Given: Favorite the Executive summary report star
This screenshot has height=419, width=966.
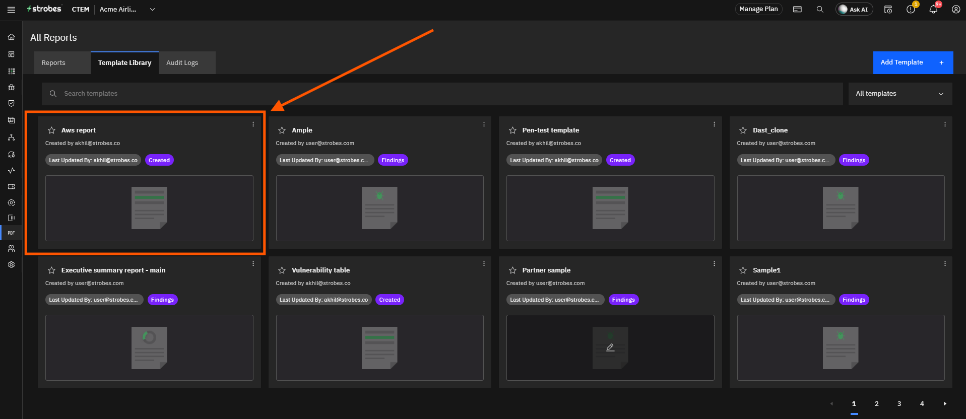Looking at the screenshot, I should coord(51,270).
